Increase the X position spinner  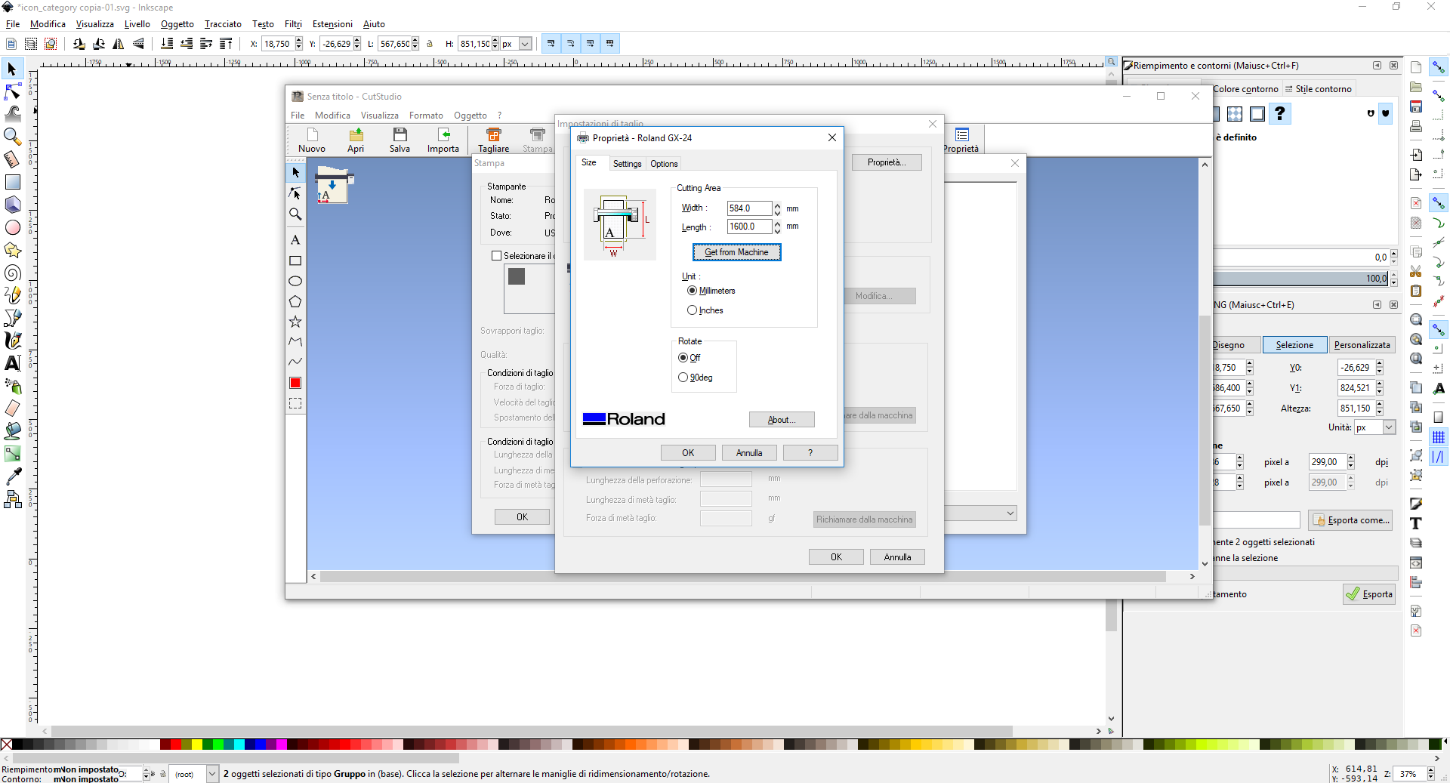(299, 41)
